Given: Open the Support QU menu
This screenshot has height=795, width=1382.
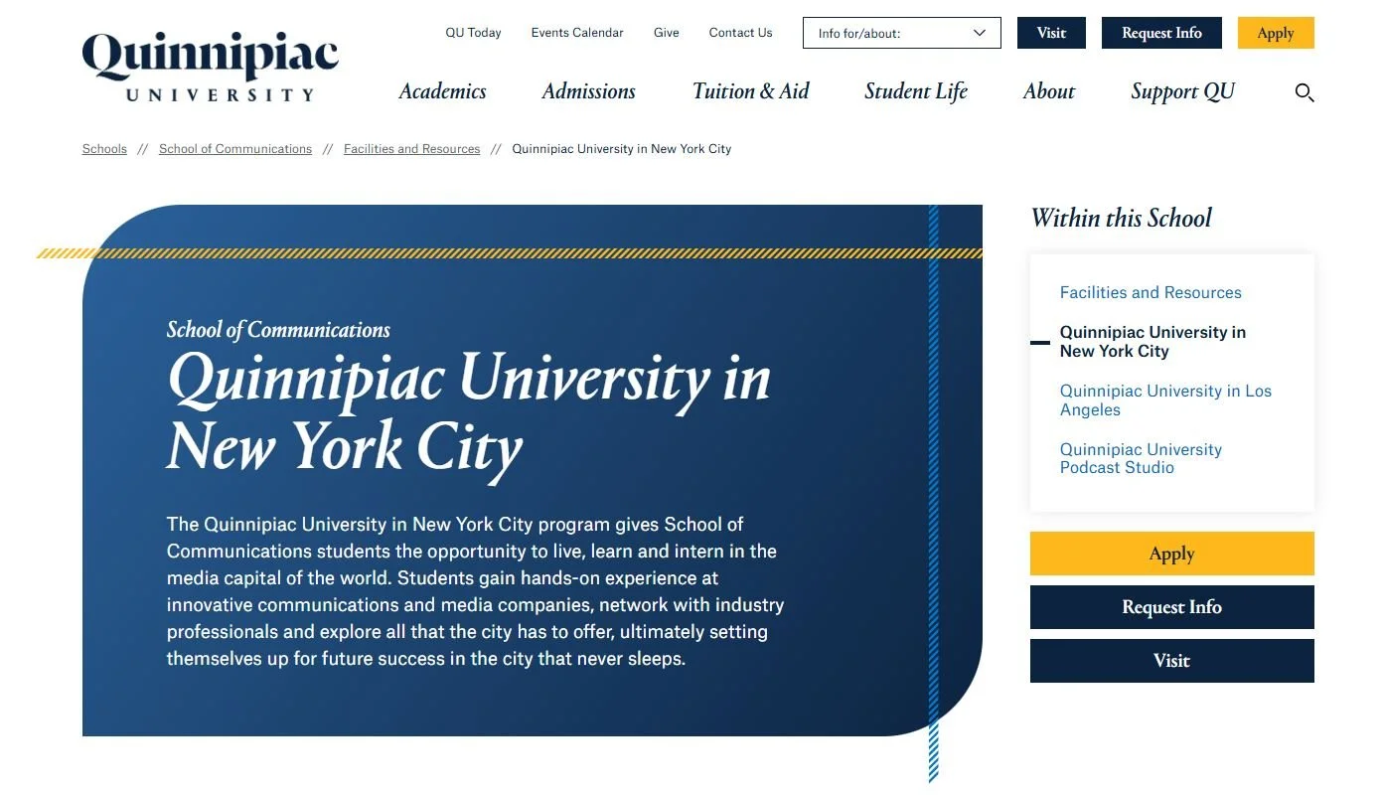Looking at the screenshot, I should click(1182, 91).
